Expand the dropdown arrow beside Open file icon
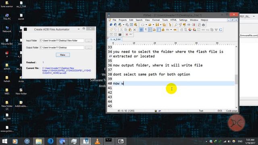 [x=153, y=25]
